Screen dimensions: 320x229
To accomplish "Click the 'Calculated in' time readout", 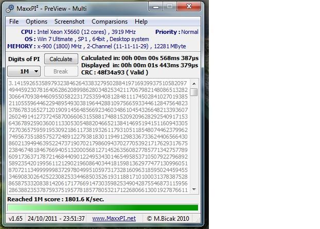I will [140, 58].
